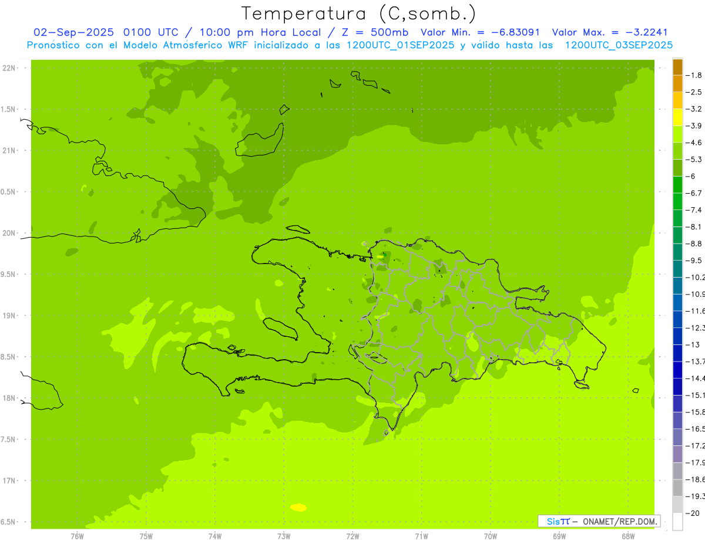Click the lime swatch between -3.9 and -4.6

pyautogui.click(x=677, y=134)
